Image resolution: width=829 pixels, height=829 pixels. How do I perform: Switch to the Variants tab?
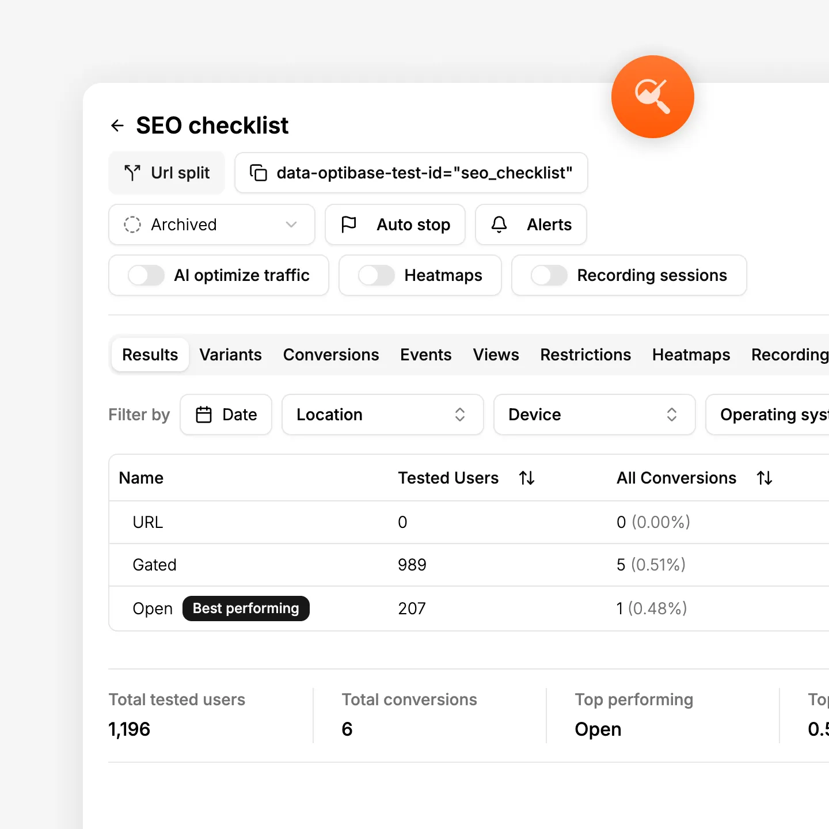tap(231, 355)
